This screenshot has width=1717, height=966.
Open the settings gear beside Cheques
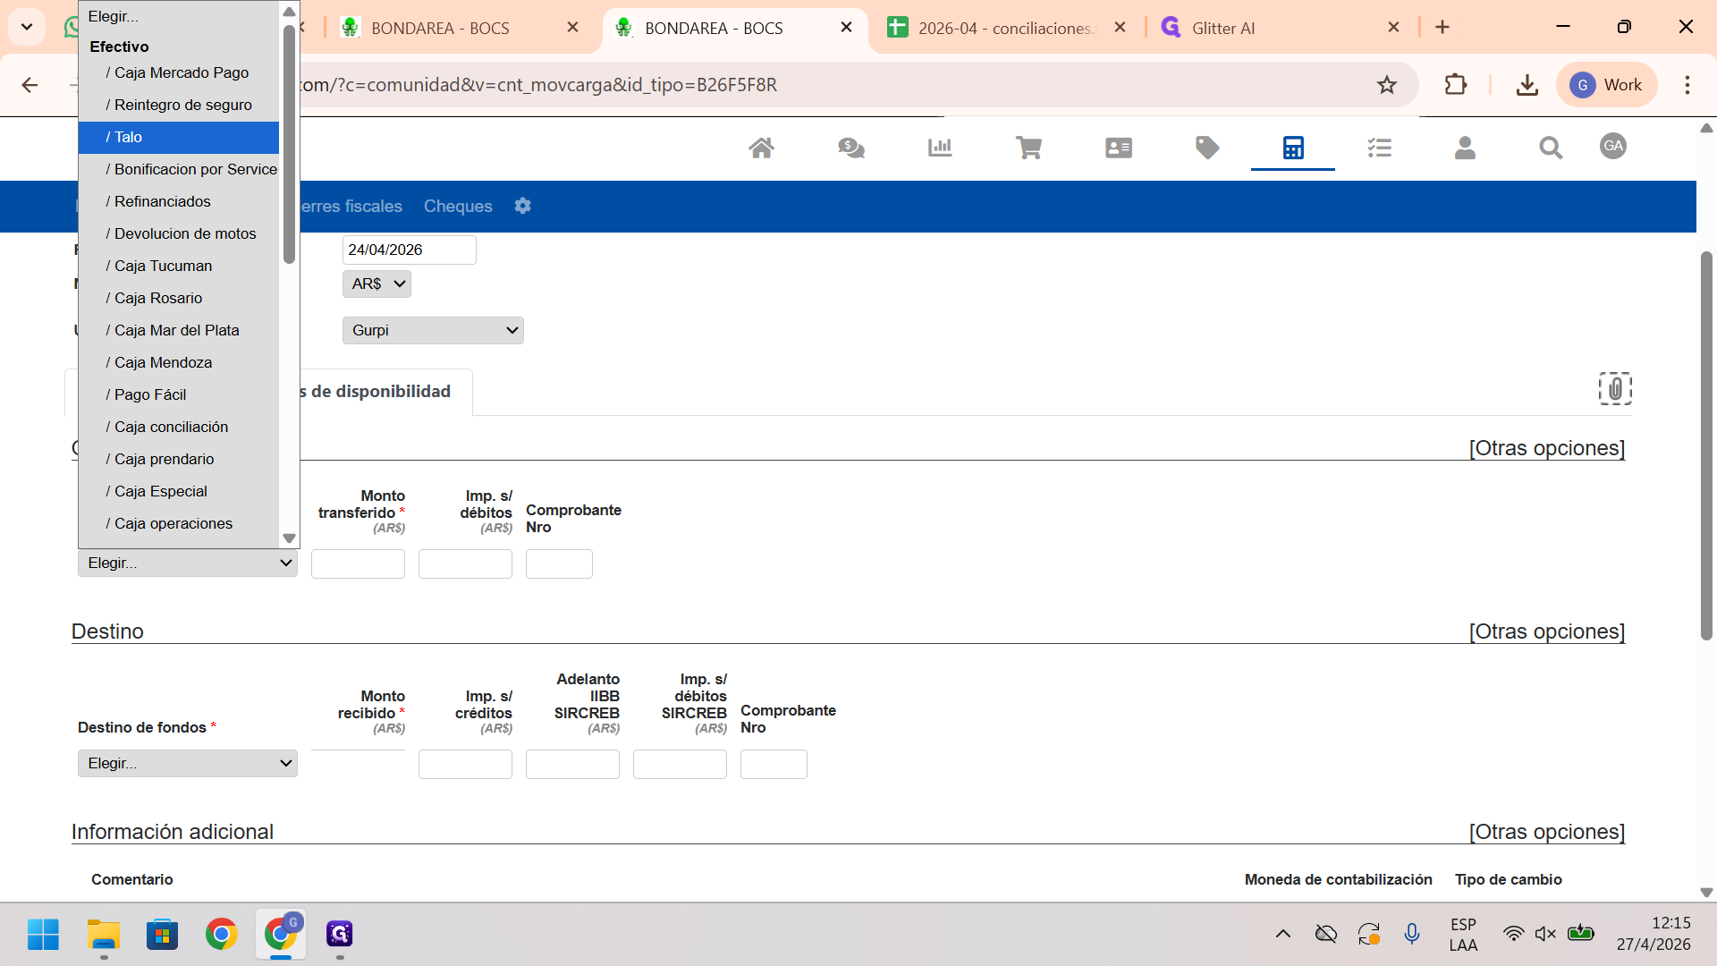523,206
